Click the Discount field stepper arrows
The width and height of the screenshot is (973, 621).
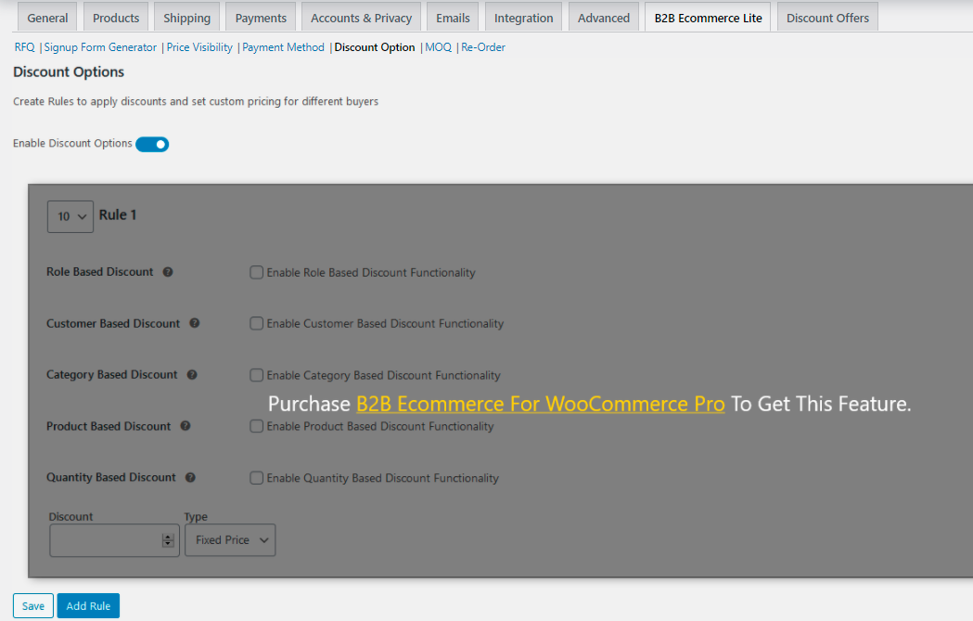(168, 540)
